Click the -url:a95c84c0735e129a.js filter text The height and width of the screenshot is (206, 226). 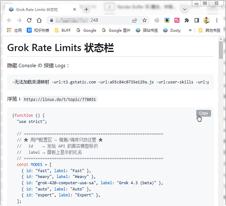126,82
